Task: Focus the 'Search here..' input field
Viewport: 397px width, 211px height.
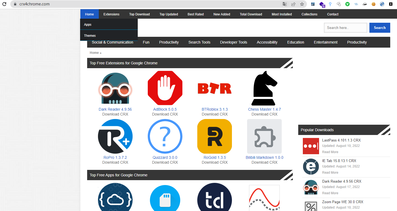Action: 346,28
